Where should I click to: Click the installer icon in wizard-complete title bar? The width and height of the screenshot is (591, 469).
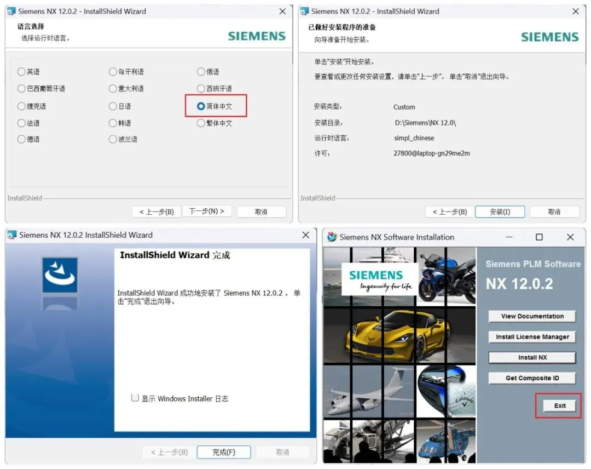12,234
